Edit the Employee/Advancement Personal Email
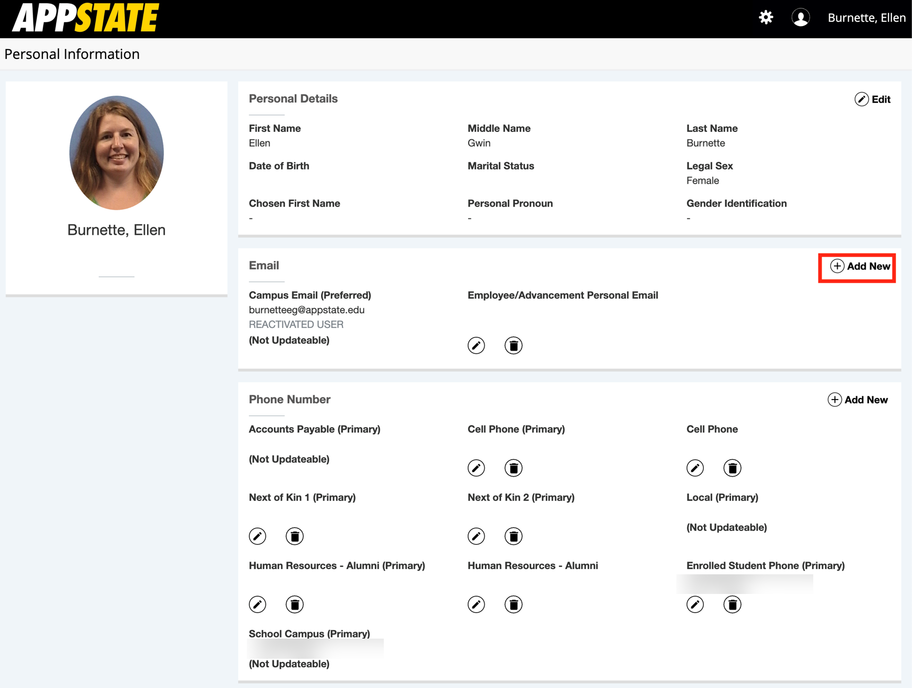912x688 pixels. point(476,345)
